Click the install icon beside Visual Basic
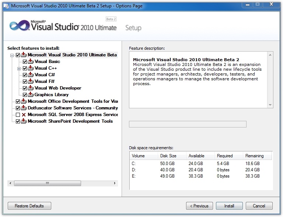The height and width of the screenshot is (217, 283). click(31, 62)
